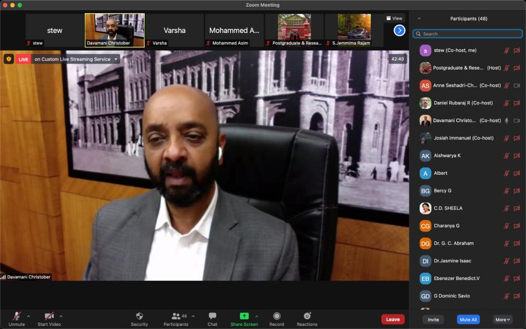
Task: Open the Chat panel
Action: pyautogui.click(x=212, y=316)
